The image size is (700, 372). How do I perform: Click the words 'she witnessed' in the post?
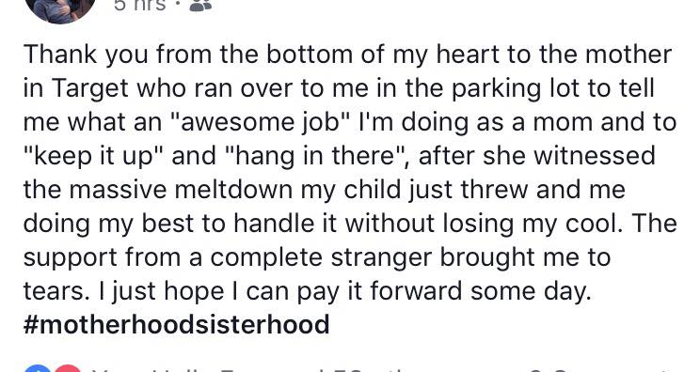(x=568, y=156)
